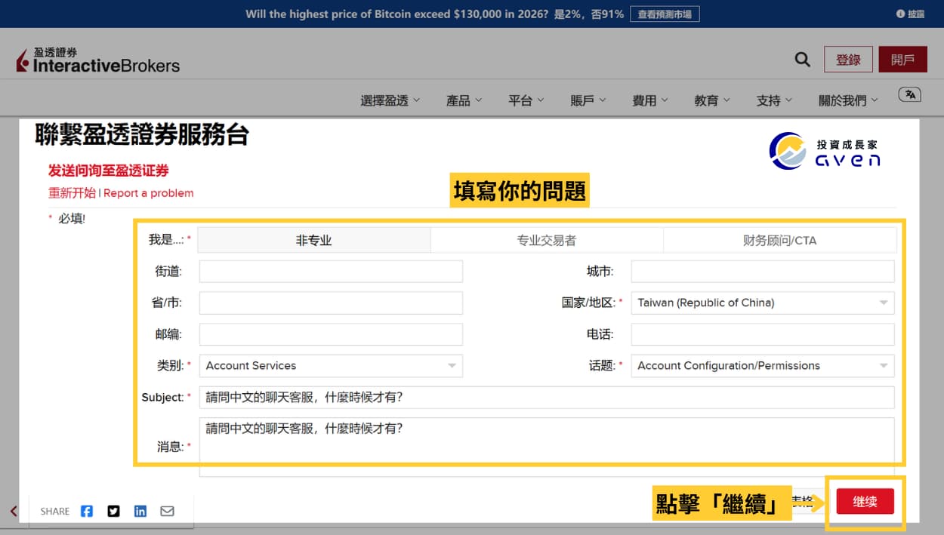Click 查看預測市場 banner button
This screenshot has width=944, height=535.
(665, 14)
